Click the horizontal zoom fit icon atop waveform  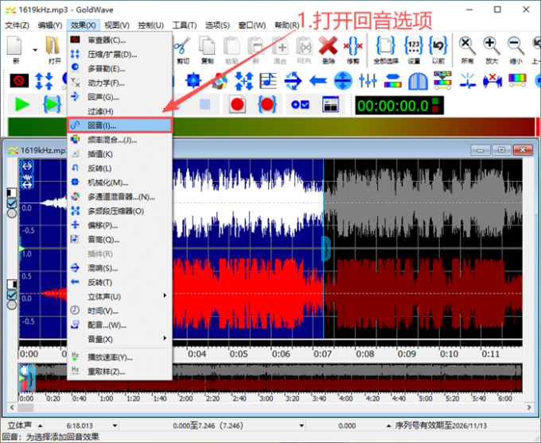point(27,166)
